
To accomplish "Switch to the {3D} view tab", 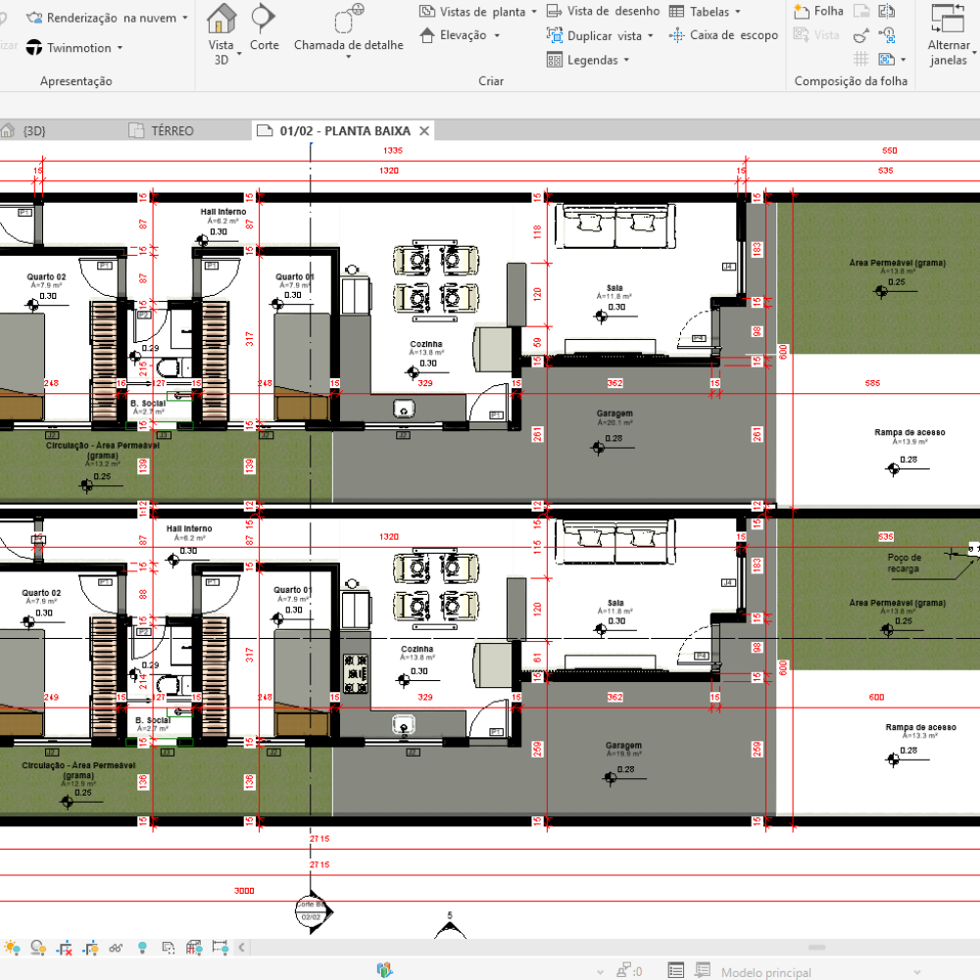I will point(34,130).
